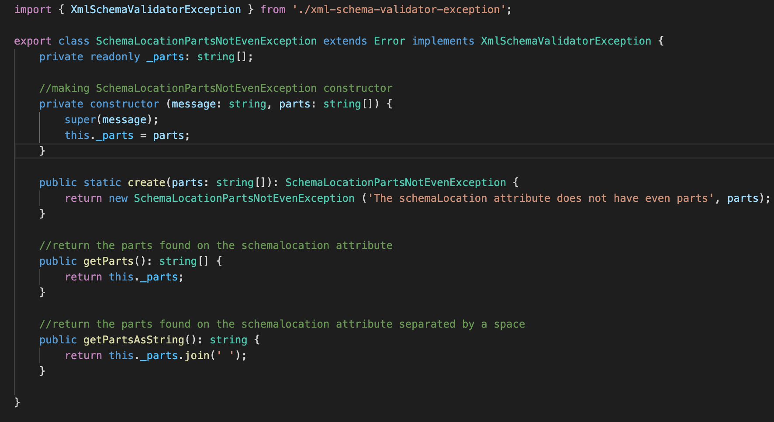Click the getParts method name
The image size is (774, 422).
click(x=108, y=261)
